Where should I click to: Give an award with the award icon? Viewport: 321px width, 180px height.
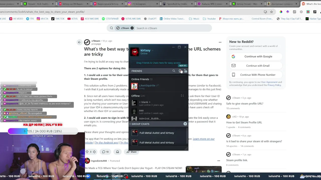[x=117, y=152]
